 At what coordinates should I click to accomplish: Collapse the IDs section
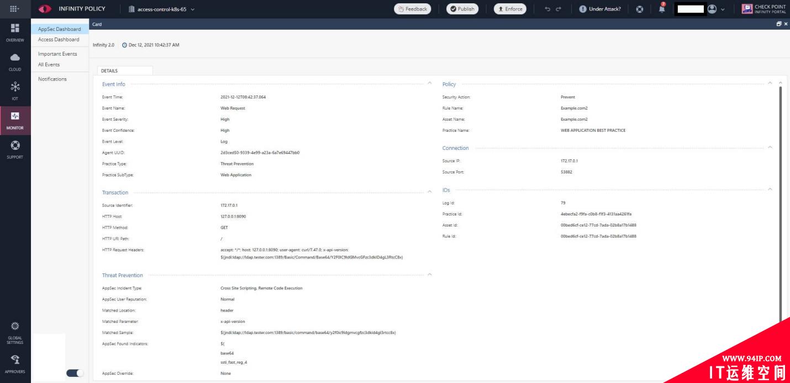coord(770,189)
